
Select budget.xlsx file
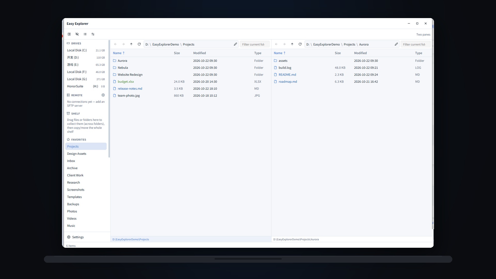191,82
